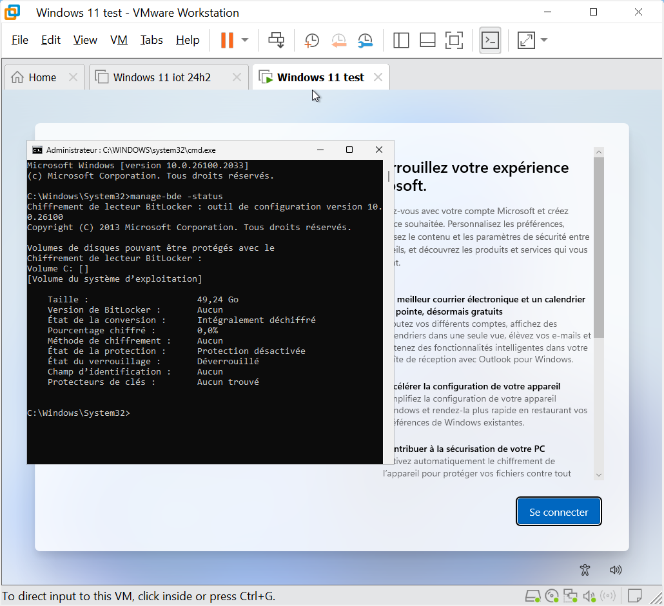Expand the stretch display dropdown arrow

click(x=545, y=40)
